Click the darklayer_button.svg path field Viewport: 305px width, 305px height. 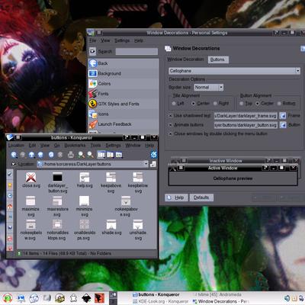tap(246, 125)
